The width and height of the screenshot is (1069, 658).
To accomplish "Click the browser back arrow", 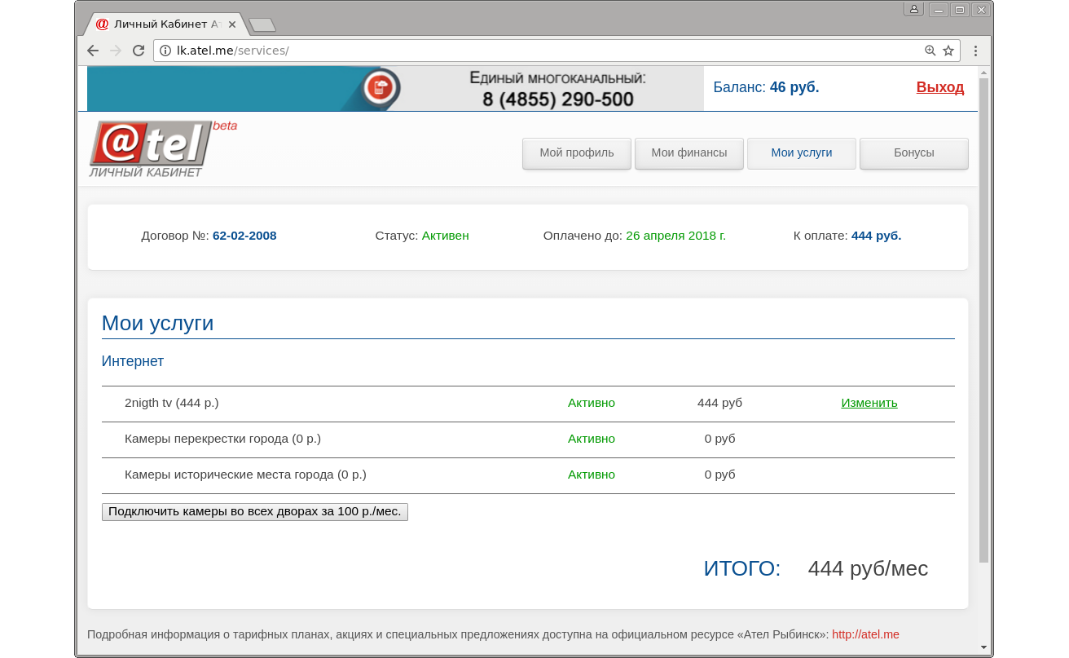I will coord(93,51).
